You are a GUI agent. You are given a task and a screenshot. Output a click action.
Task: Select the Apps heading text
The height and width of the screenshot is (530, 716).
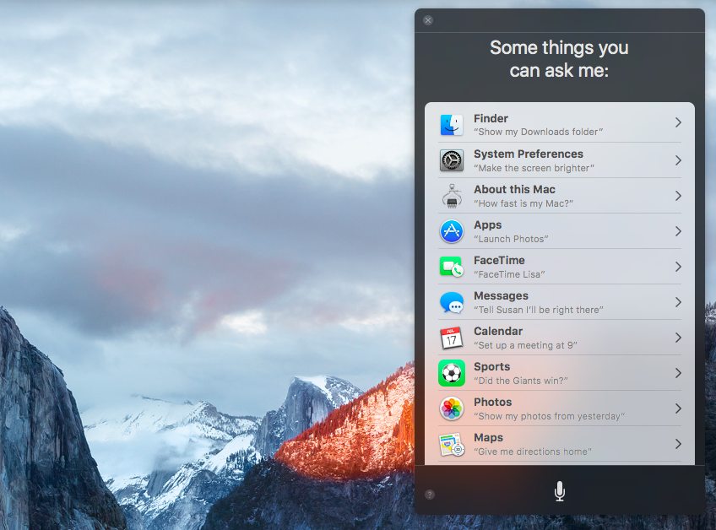[x=488, y=225]
